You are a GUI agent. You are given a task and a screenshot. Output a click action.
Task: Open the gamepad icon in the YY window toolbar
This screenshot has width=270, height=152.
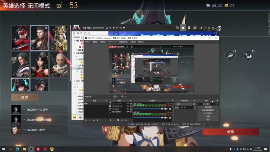coord(195,28)
